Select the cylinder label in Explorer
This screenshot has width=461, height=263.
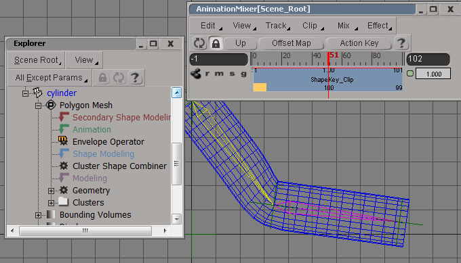tap(62, 93)
